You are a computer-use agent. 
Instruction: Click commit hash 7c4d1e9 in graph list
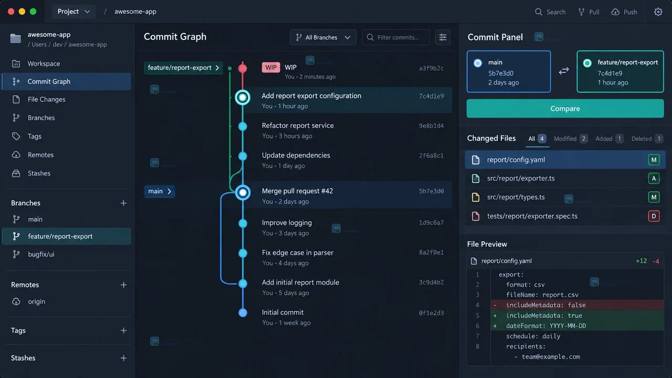tap(432, 96)
